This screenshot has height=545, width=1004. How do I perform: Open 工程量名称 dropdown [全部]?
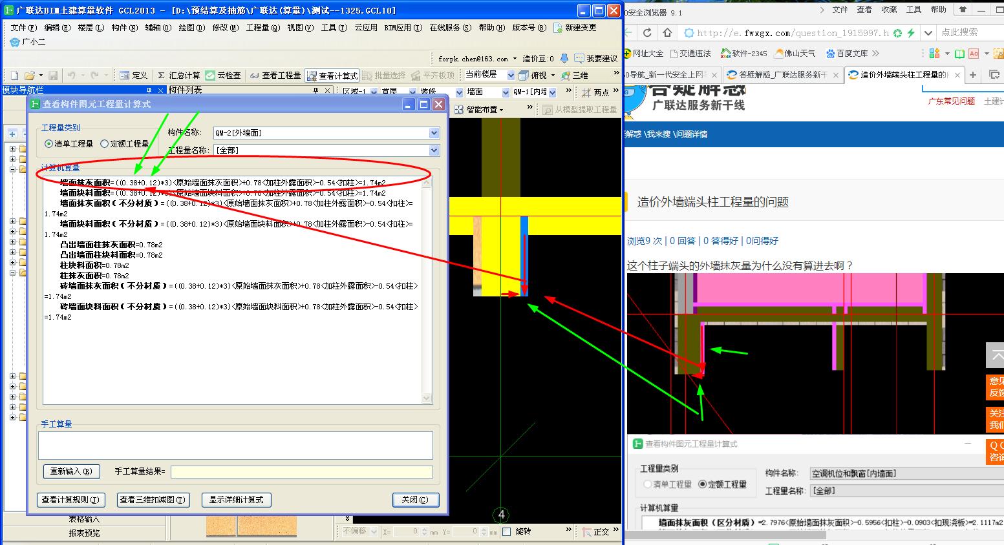[434, 150]
